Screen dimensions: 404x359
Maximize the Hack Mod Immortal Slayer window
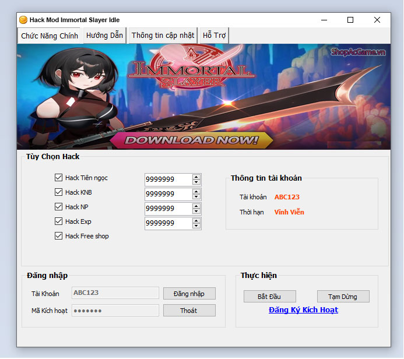click(350, 20)
